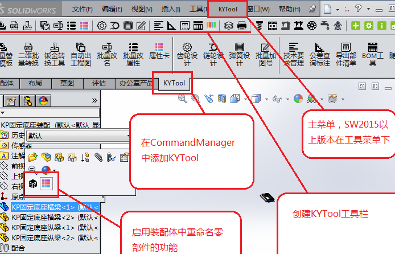The height and width of the screenshot is (254, 395).
Task: Click the paperclip icon in context toolbar
Action: (98, 157)
